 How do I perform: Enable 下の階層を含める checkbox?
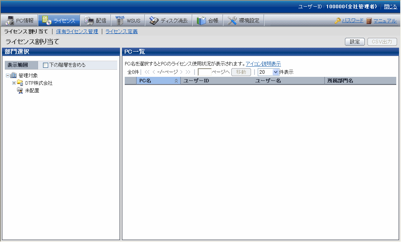45,65
